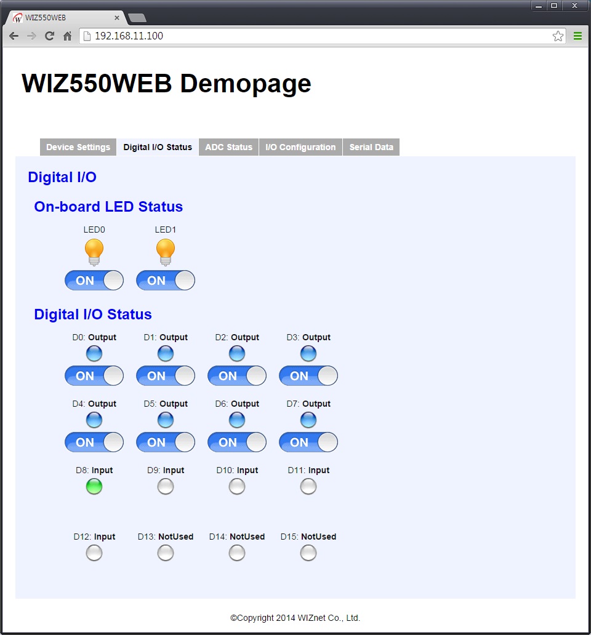Image resolution: width=591 pixels, height=635 pixels.
Task: Click the D0: Output label
Action: 94,337
